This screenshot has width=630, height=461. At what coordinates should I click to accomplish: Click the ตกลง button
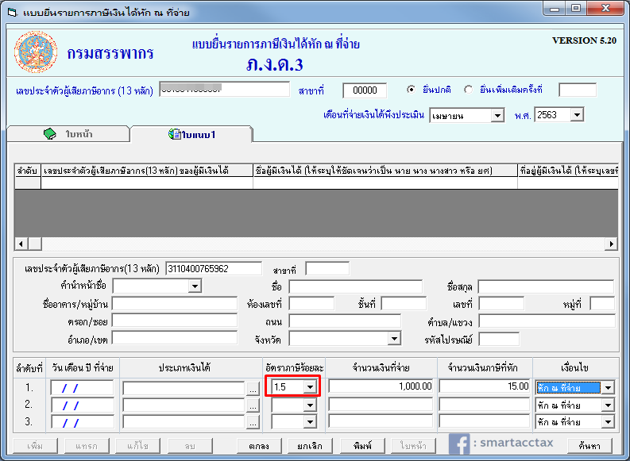[x=259, y=446]
